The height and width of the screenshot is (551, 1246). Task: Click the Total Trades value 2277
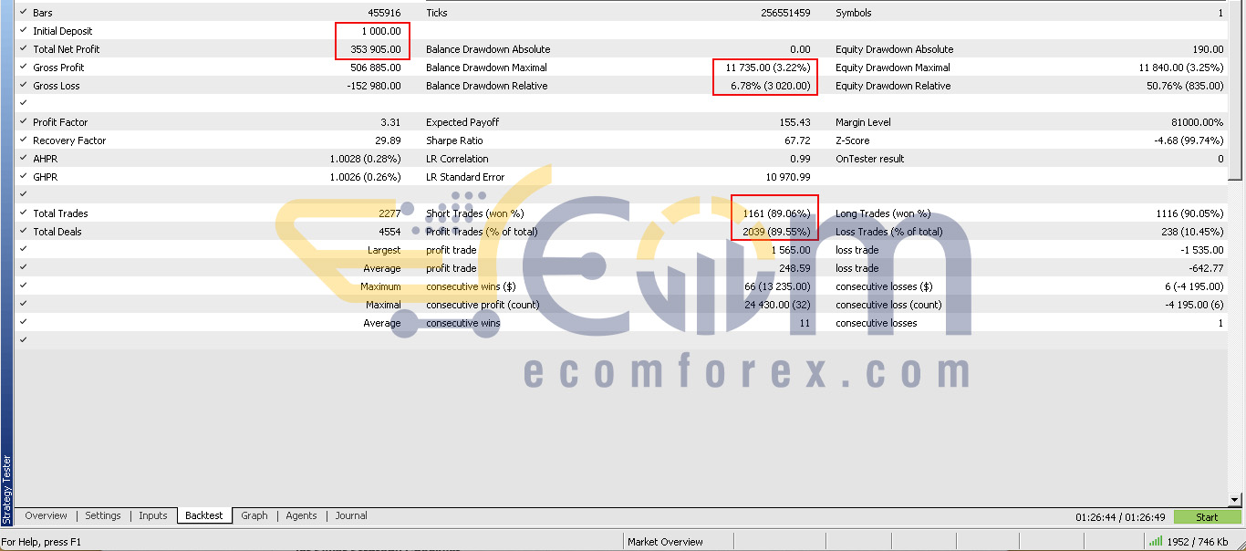tap(389, 213)
